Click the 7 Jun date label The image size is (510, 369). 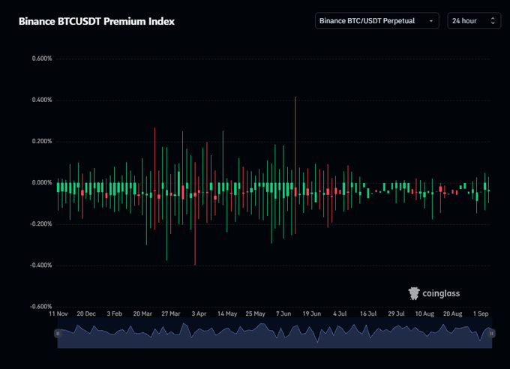(x=283, y=313)
